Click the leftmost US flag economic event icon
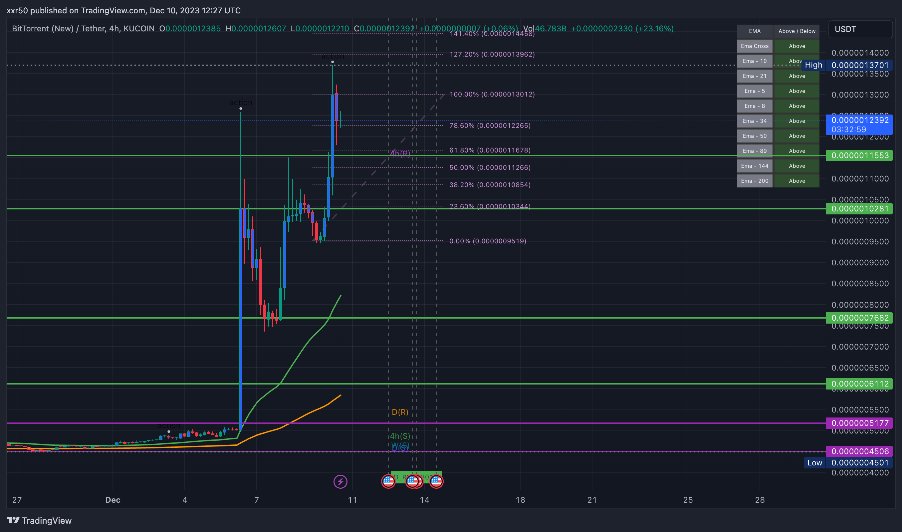The height and width of the screenshot is (532, 902). pos(388,481)
